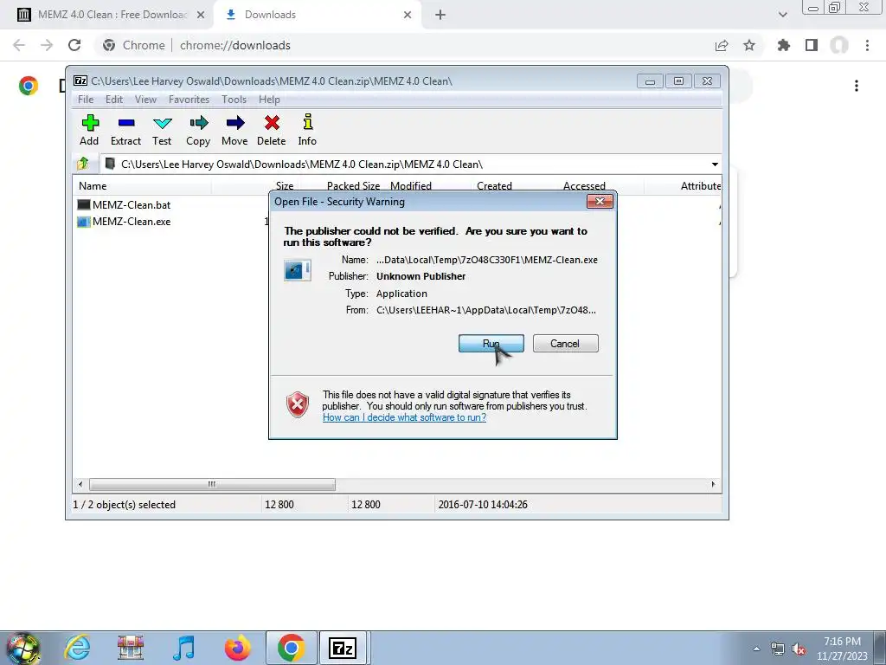Viewport: 886px width, 665px height.
Task: Open the File menu in 7-Zip
Action: pos(86,100)
